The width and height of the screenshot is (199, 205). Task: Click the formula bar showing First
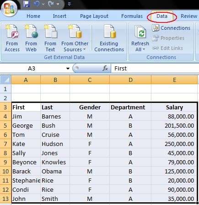pos(155,68)
